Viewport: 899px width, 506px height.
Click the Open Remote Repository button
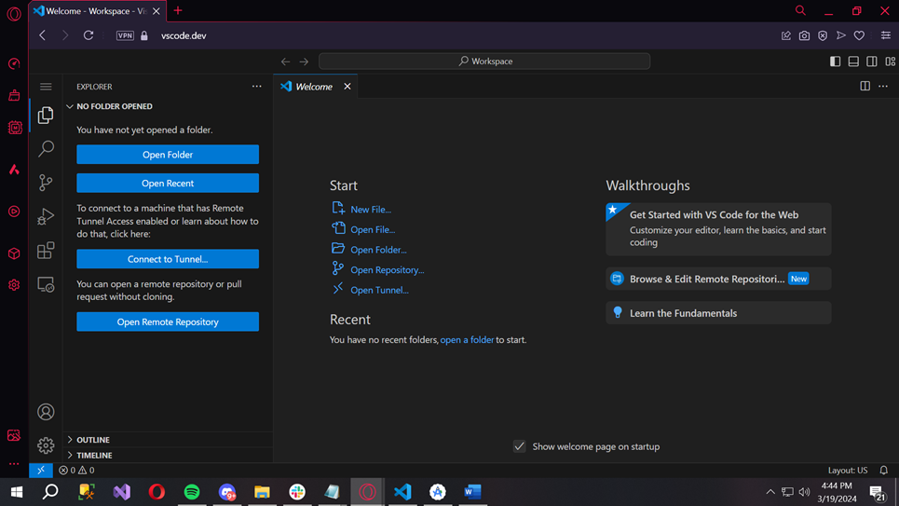tap(168, 321)
